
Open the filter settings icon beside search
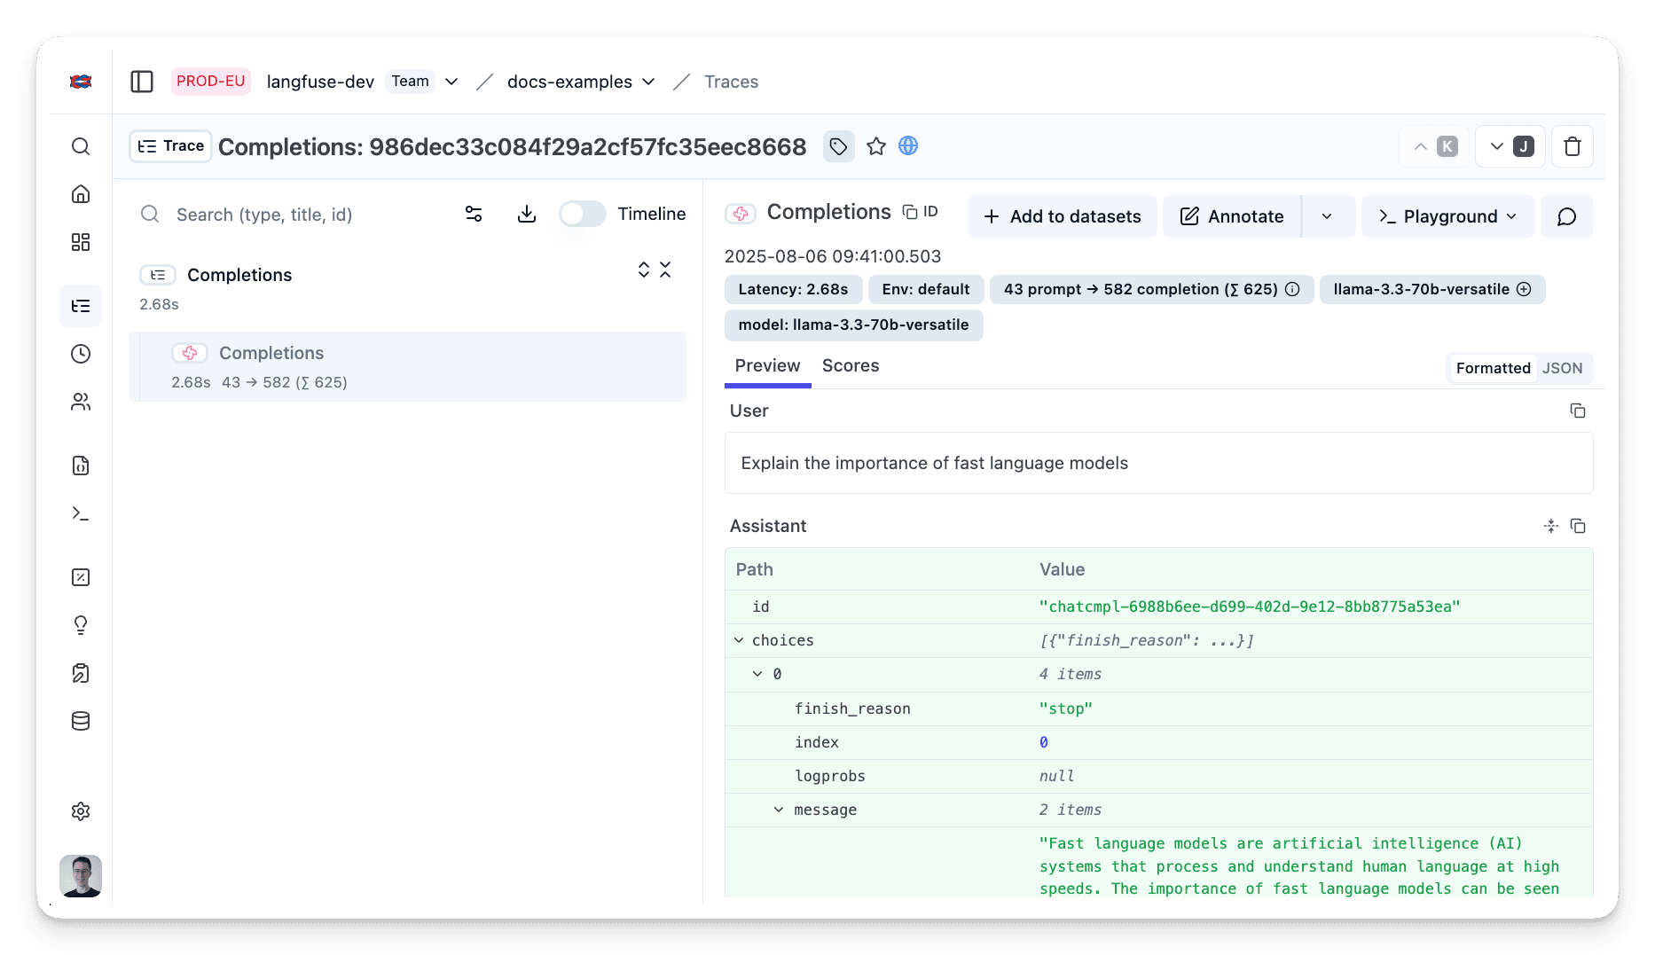(x=474, y=214)
